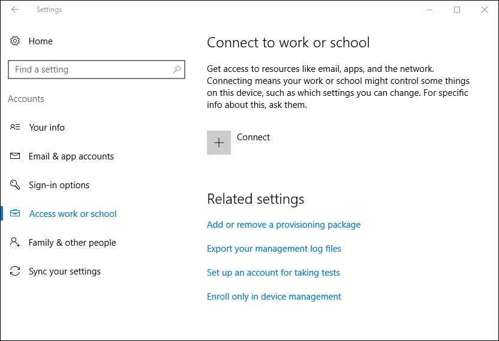Open Enroll only in device management
The width and height of the screenshot is (499, 341).
coord(274,297)
